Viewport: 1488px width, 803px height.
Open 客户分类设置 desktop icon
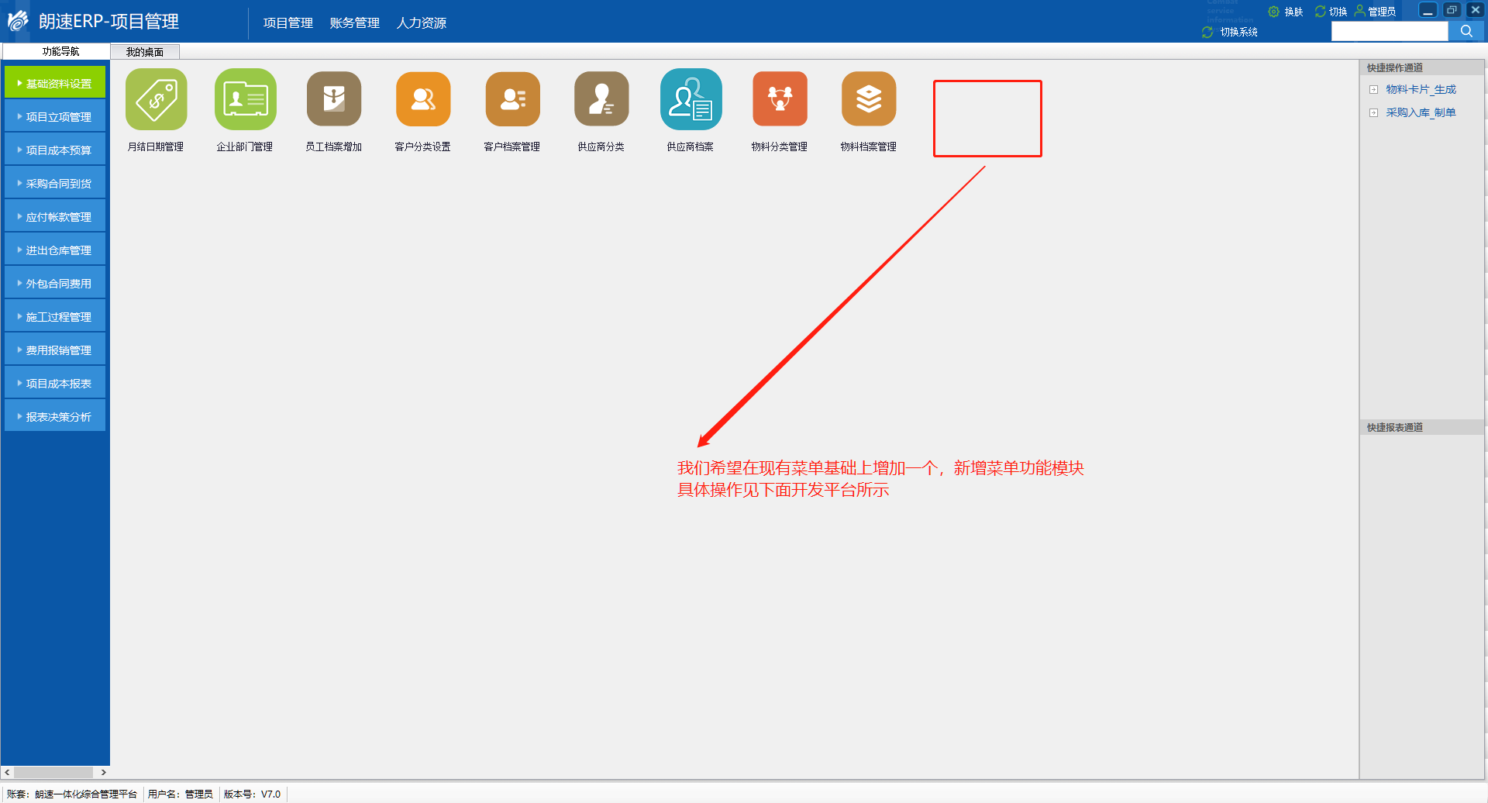(x=423, y=100)
